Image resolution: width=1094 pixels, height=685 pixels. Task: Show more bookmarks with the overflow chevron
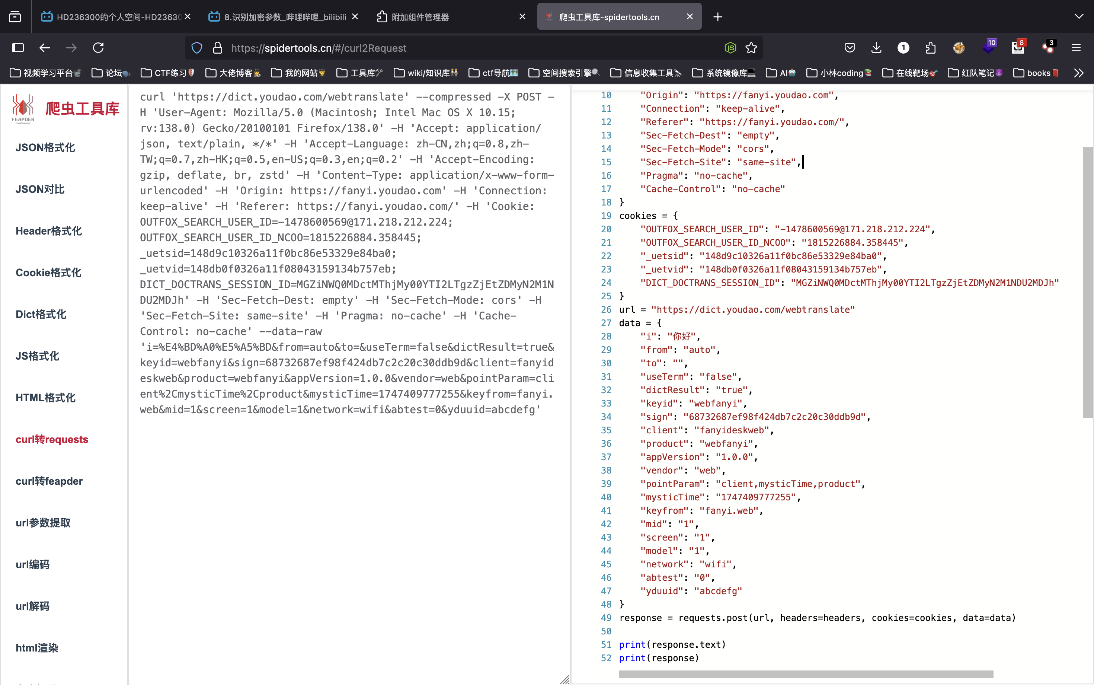tap(1079, 73)
